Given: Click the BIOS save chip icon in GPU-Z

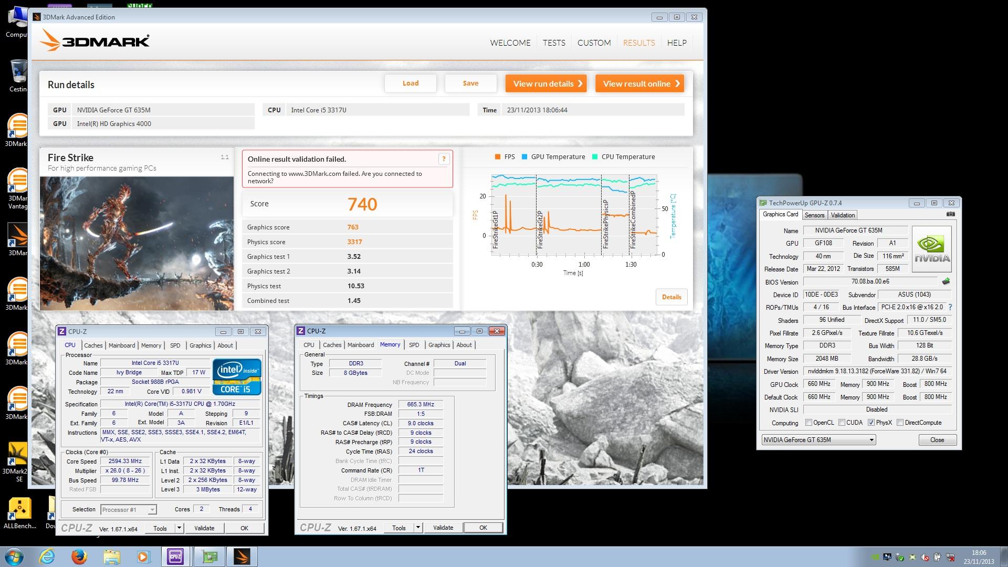Looking at the screenshot, I should pyautogui.click(x=946, y=281).
